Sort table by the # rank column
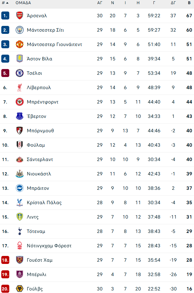Image resolution: width=194 pixels, height=293 pixels. (5, 3)
